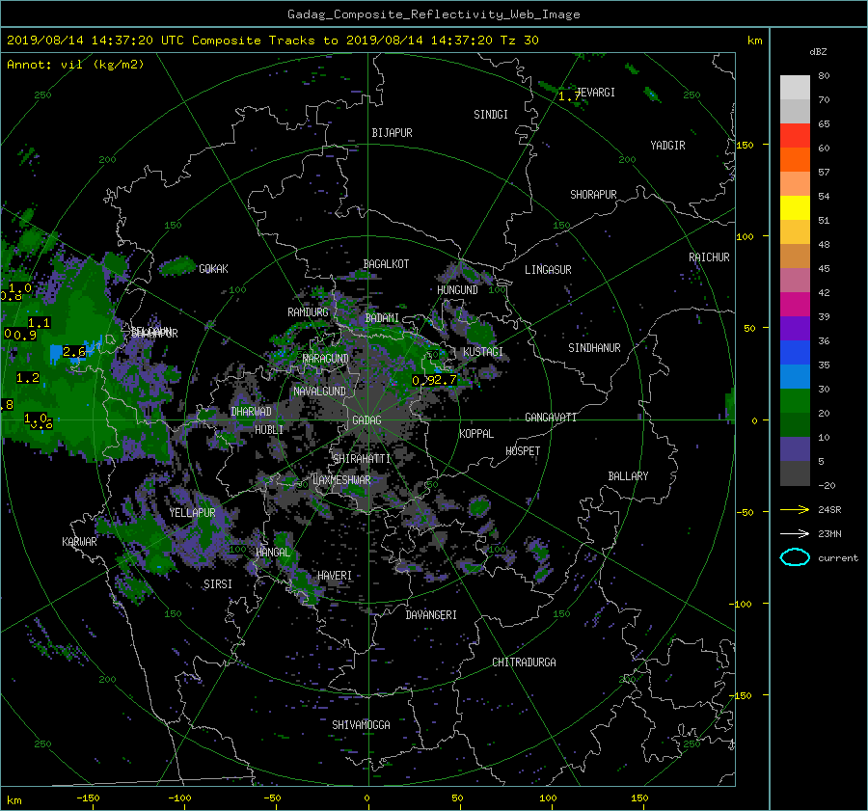Click the HANGAL city label
Image resolution: width=868 pixels, height=811 pixels.
click(x=273, y=553)
